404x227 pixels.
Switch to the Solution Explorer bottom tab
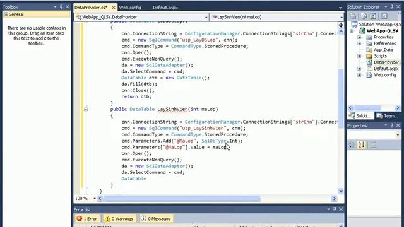coord(360,116)
